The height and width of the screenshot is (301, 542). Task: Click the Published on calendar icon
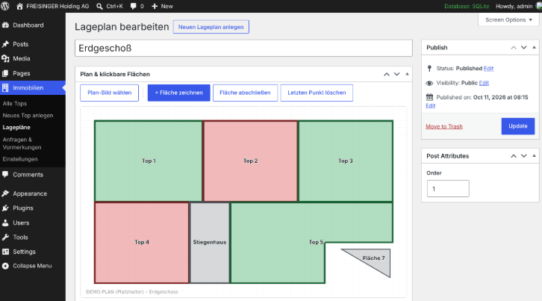[x=429, y=97]
